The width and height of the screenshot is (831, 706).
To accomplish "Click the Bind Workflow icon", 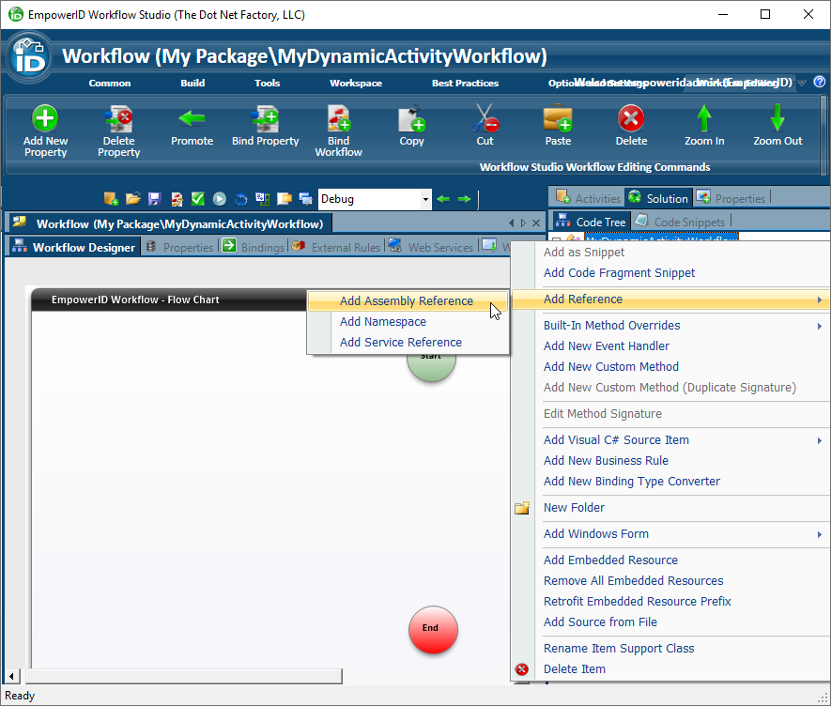I will [338, 119].
